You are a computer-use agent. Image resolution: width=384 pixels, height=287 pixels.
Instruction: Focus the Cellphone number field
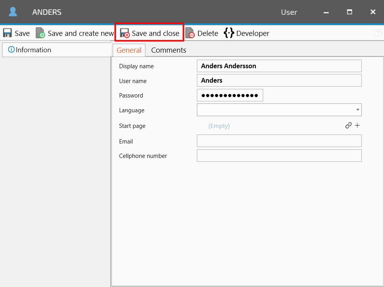[279, 156]
